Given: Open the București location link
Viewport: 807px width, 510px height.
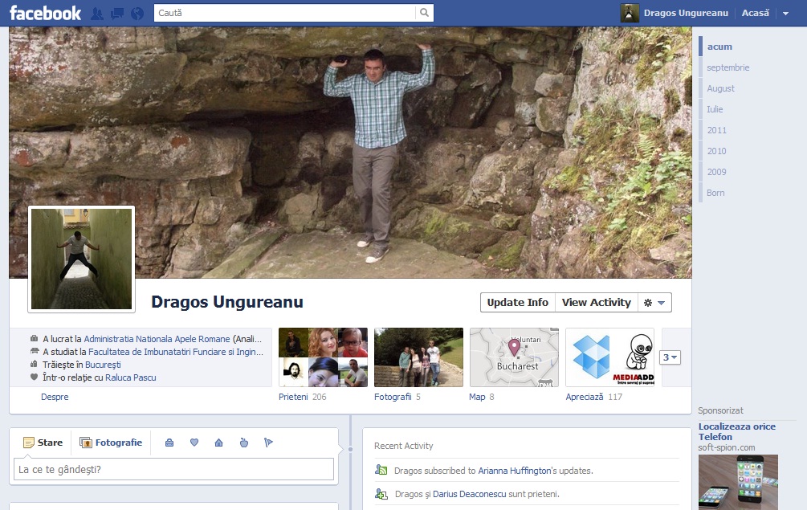Looking at the screenshot, I should 103,365.
